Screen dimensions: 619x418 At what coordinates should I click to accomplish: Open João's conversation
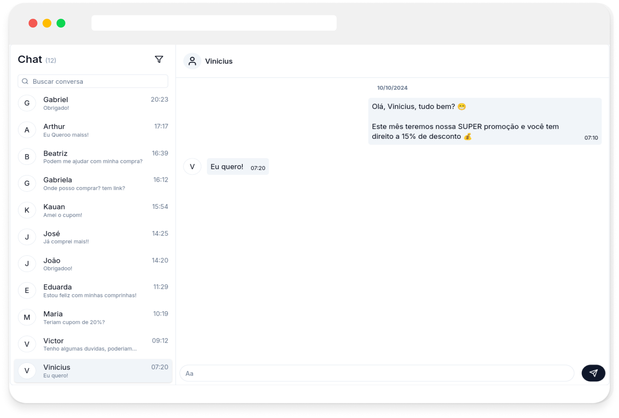coord(93,263)
